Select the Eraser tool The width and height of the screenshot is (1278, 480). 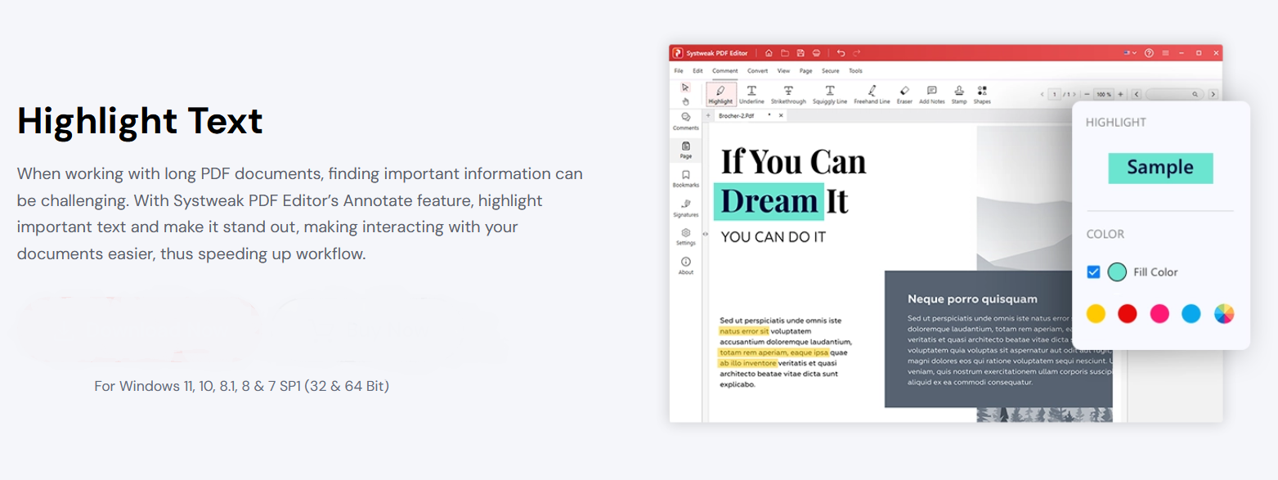point(904,95)
